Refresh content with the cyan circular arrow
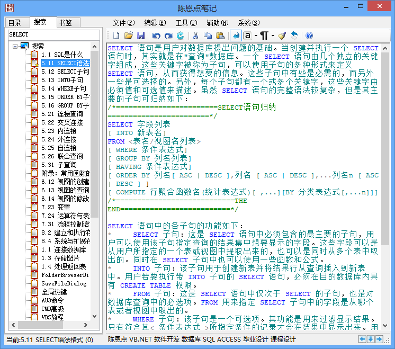This screenshot has width=395, height=349. pyautogui.click(x=181, y=35)
